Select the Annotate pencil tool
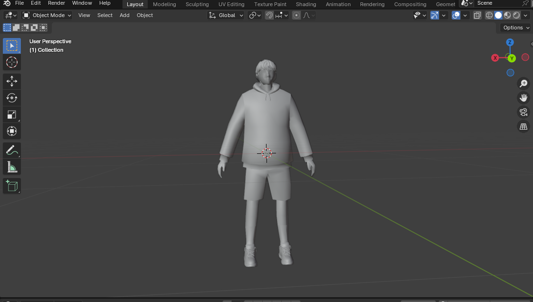Image resolution: width=533 pixels, height=302 pixels. (x=12, y=150)
